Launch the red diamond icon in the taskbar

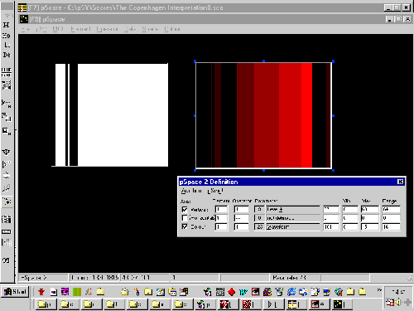pos(231,292)
